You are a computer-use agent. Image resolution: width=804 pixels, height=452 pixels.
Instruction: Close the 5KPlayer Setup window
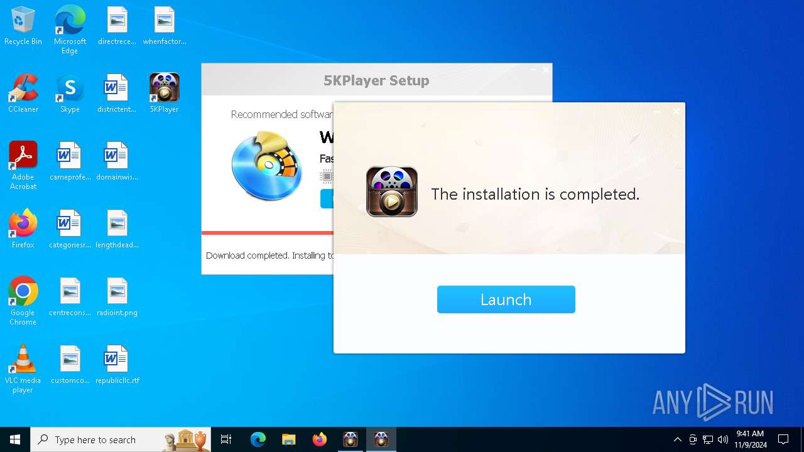pyautogui.click(x=545, y=70)
